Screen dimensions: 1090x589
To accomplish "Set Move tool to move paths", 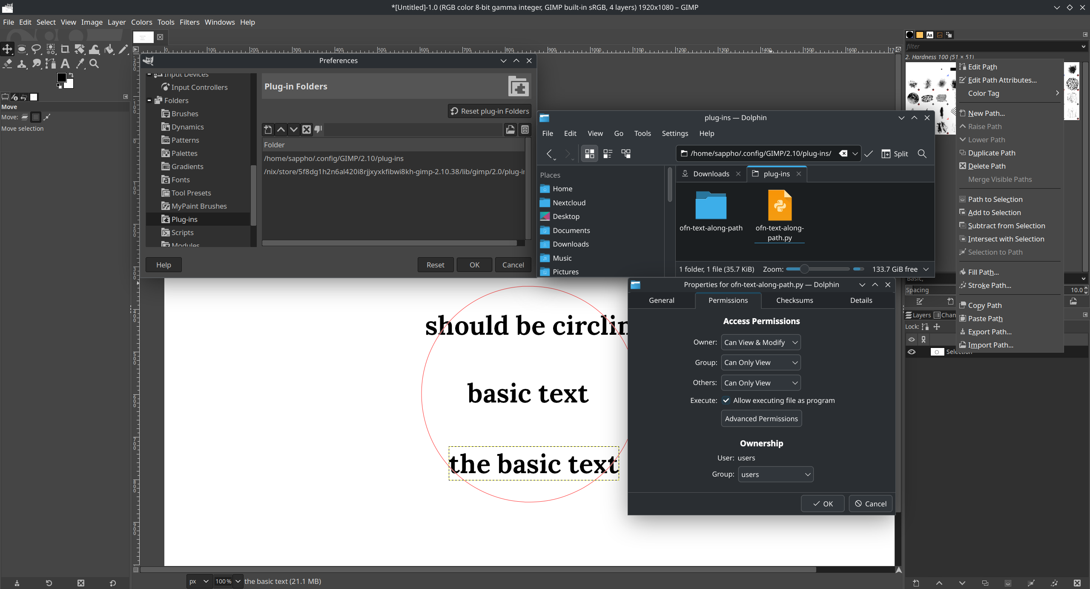I will (47, 117).
